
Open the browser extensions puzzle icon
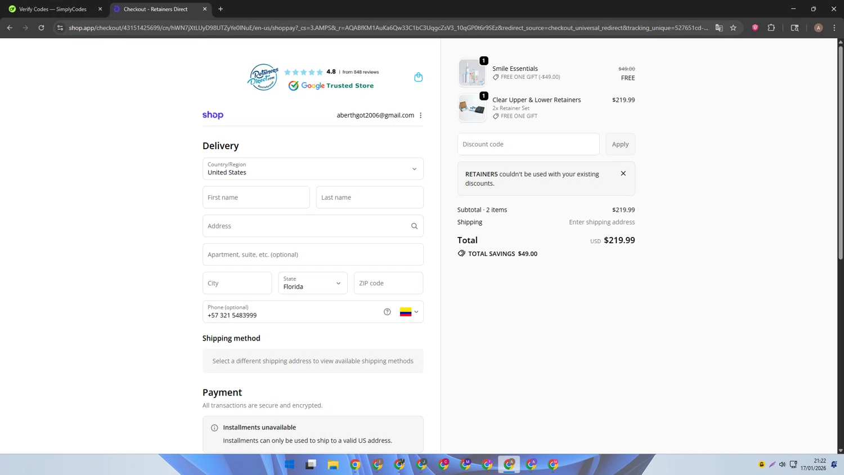(x=771, y=28)
